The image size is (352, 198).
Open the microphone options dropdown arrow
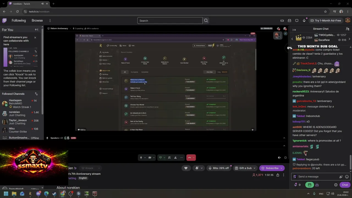coord(145,158)
